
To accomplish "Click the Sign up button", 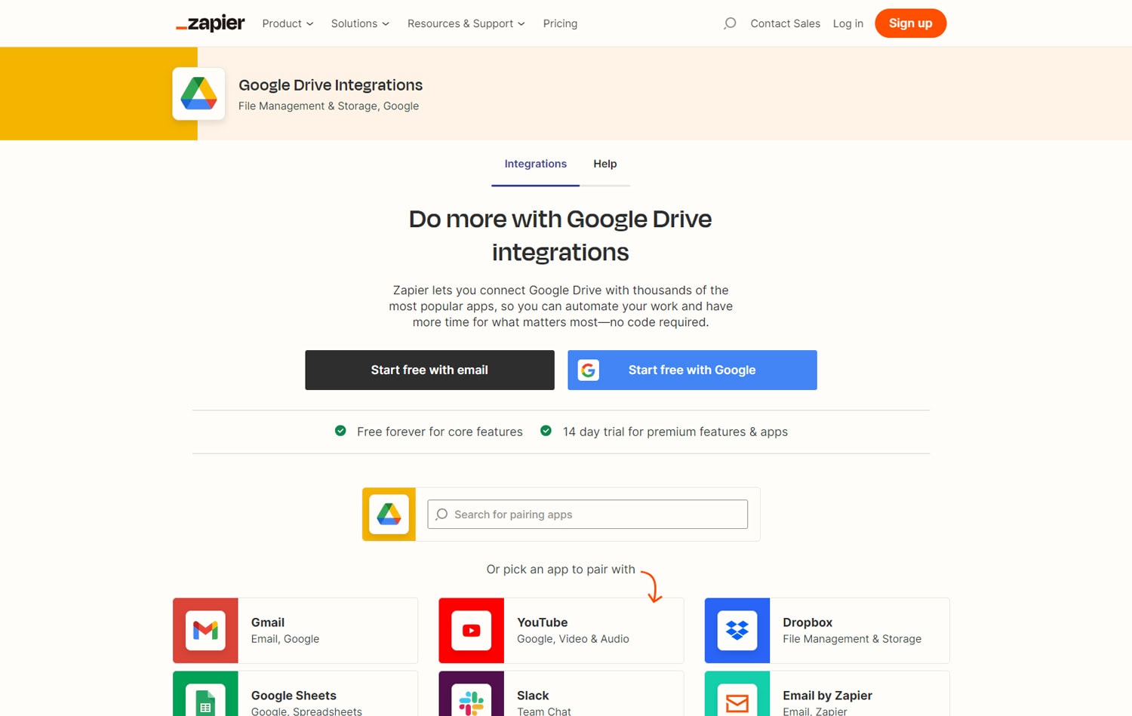I will (910, 23).
